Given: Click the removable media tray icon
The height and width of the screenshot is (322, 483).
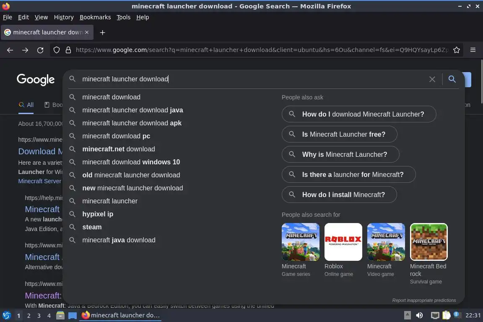Looking at the screenshot, I should [x=407, y=315].
